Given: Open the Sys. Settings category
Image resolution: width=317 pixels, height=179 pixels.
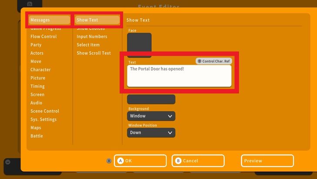Looking at the screenshot, I should point(44,120).
